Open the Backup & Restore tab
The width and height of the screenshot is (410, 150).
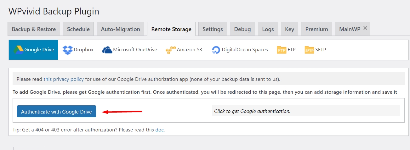pos(34,29)
